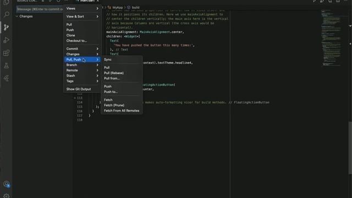
Task: Choose Sync in the submenu
Action: 122,59
